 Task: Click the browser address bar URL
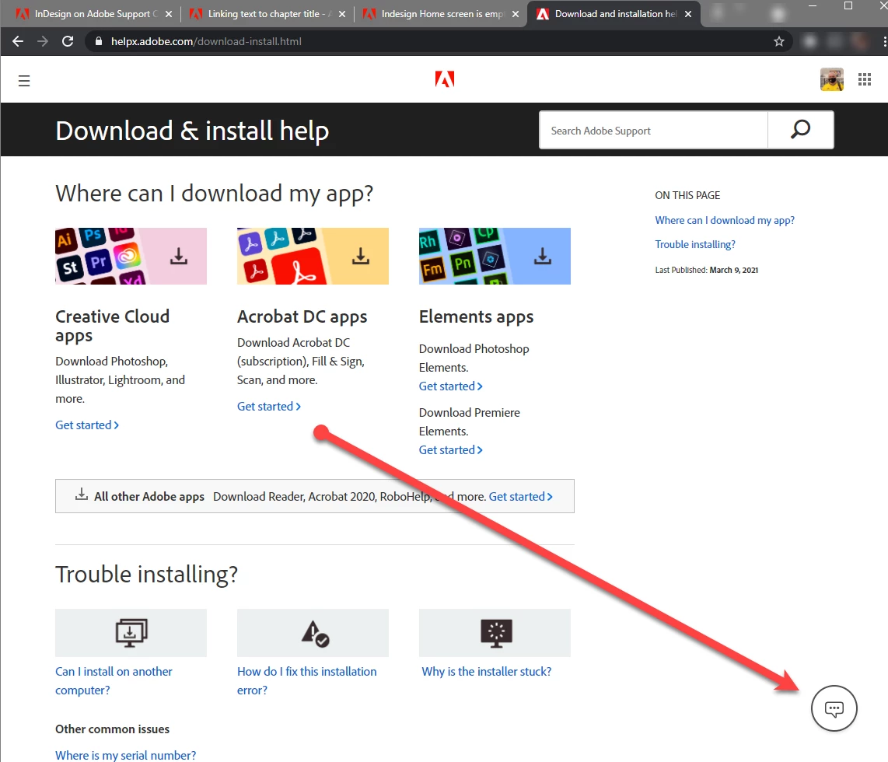206,41
